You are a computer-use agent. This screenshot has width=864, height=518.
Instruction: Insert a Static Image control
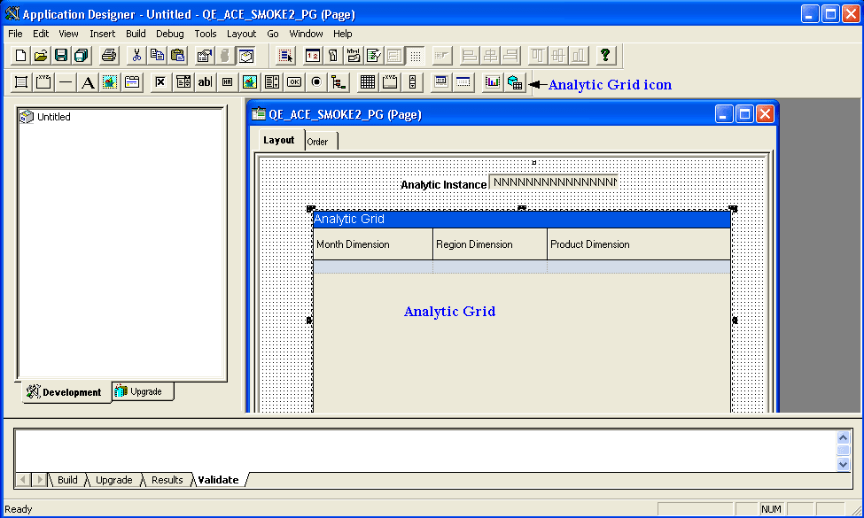[x=112, y=81]
